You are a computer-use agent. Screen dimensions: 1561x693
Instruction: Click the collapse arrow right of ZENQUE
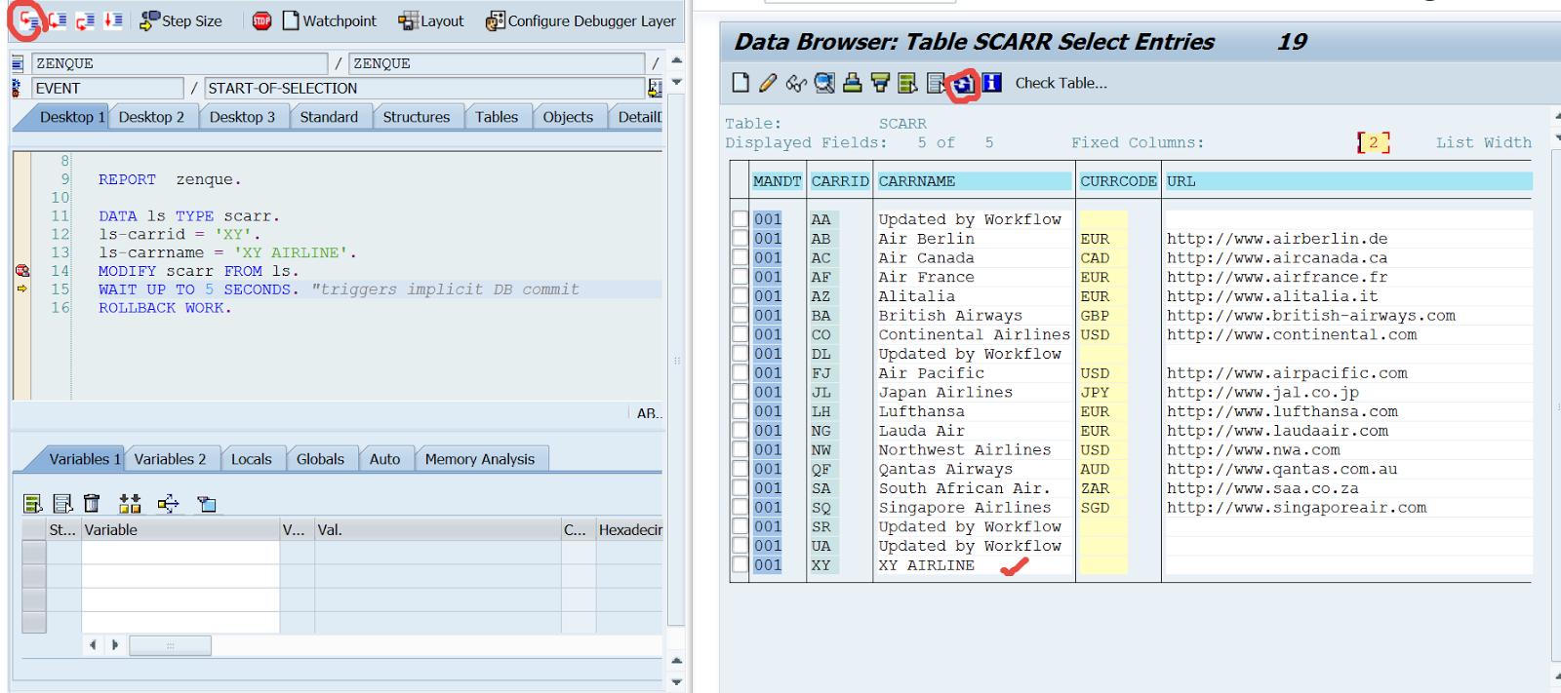(x=676, y=60)
